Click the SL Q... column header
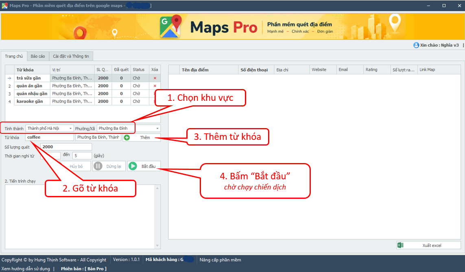Screen dimensions: 465x272 coord(103,70)
